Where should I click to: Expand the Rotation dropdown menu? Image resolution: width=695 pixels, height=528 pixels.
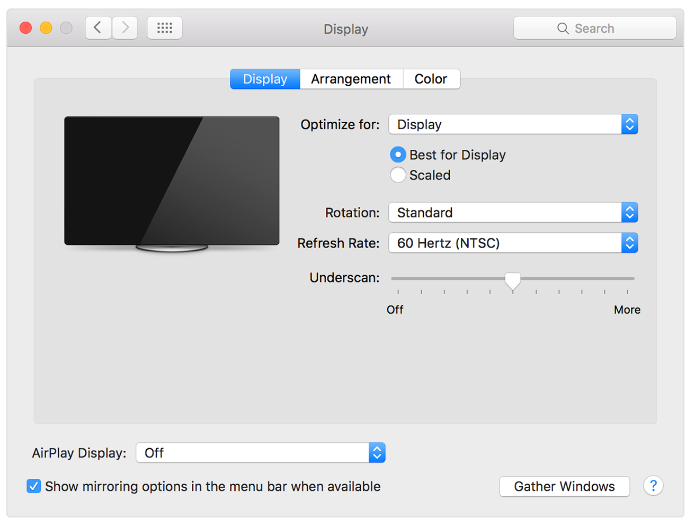(513, 213)
